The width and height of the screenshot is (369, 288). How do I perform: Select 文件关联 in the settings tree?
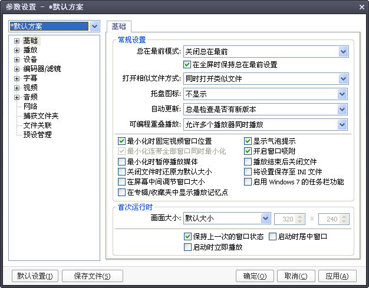pos(37,125)
